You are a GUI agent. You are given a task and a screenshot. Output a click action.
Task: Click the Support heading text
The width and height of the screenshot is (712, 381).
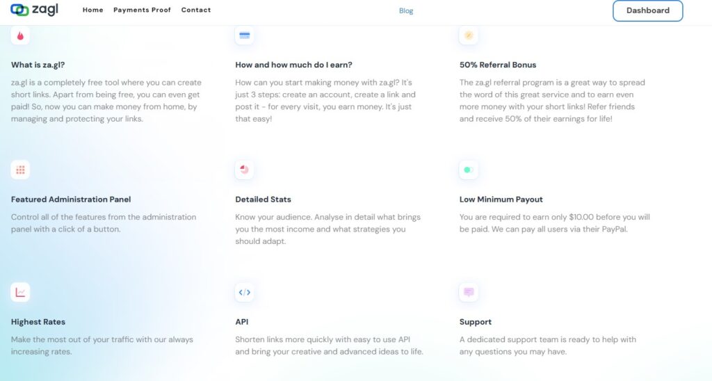(476, 322)
